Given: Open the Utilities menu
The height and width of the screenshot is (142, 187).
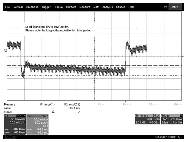Looking at the screenshot, I should pos(121,7).
